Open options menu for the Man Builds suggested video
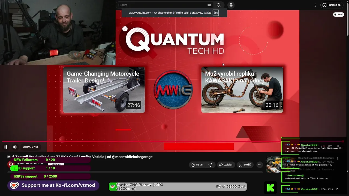 337,158
